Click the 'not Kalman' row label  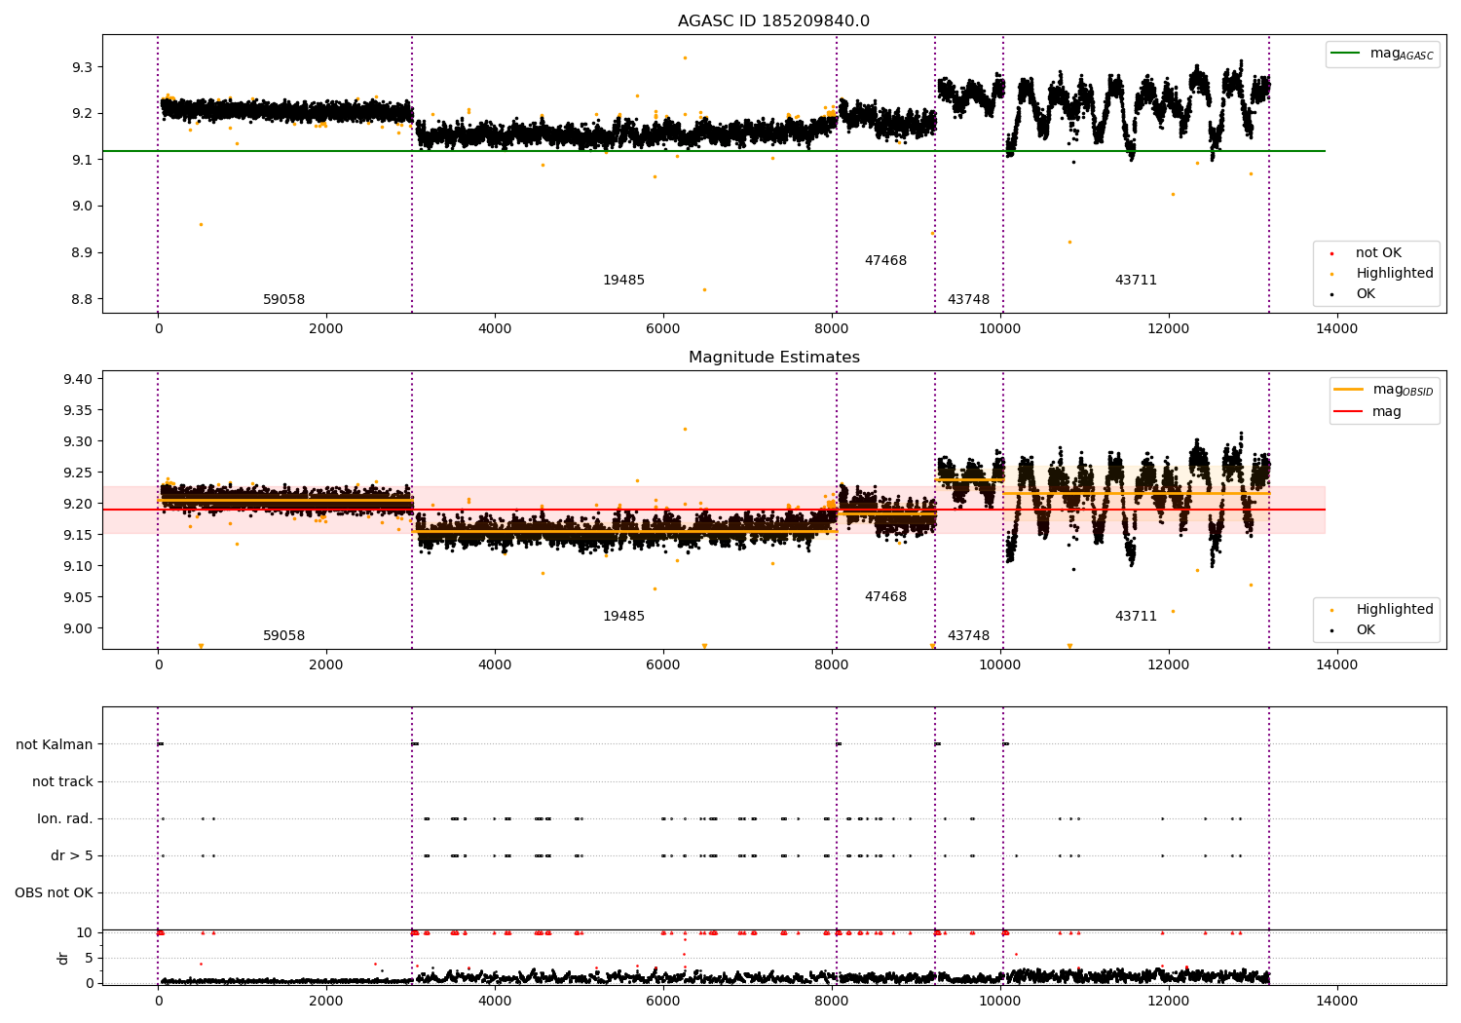tap(55, 745)
